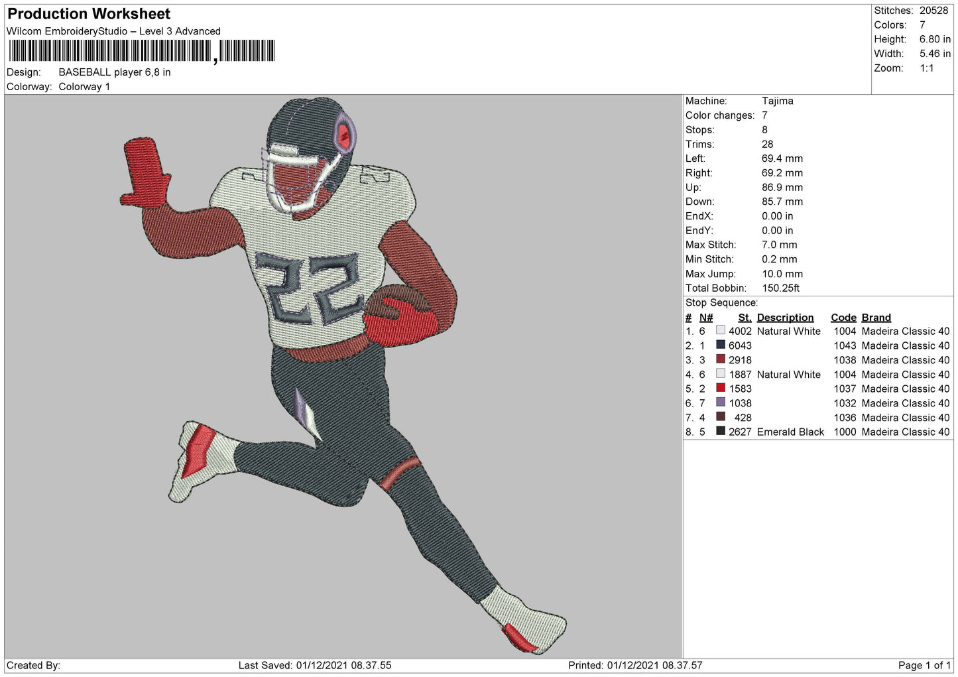
Task: Click the 'Code' column header
Action: (x=843, y=318)
